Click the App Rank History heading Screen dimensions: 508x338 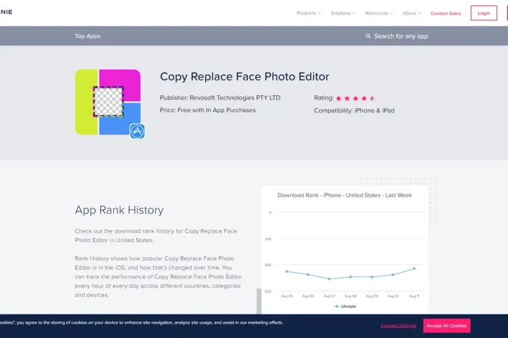tap(119, 210)
